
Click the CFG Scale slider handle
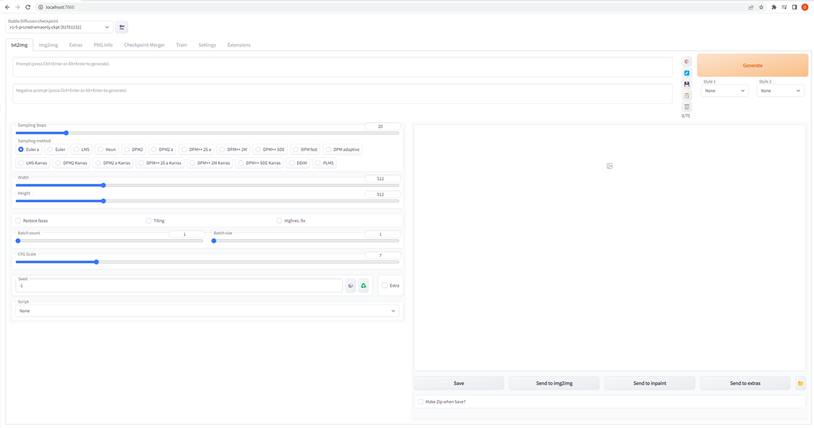click(96, 262)
